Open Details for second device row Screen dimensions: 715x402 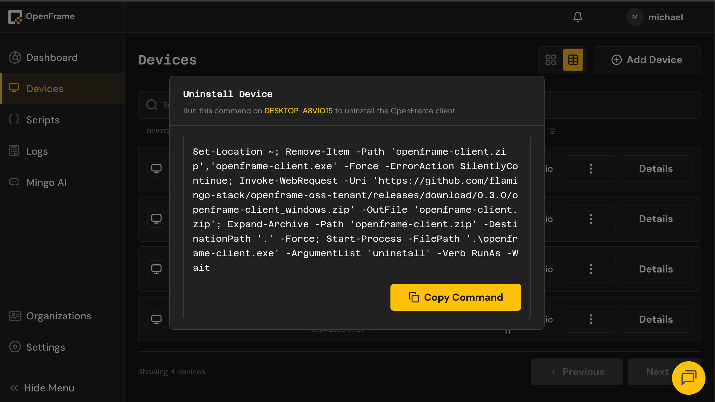click(x=656, y=219)
